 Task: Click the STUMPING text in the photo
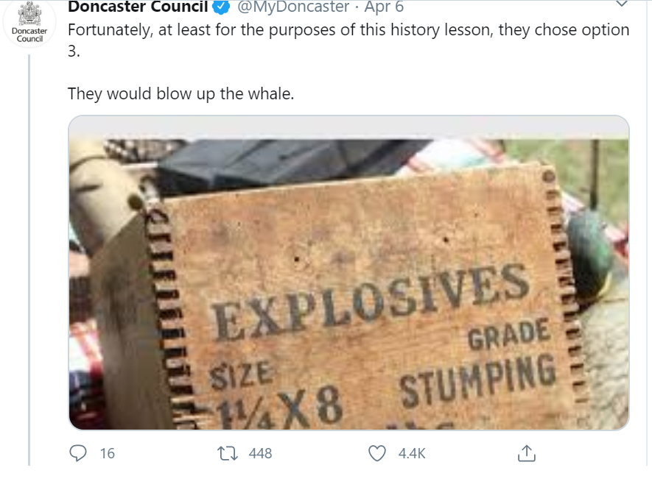[x=478, y=380]
